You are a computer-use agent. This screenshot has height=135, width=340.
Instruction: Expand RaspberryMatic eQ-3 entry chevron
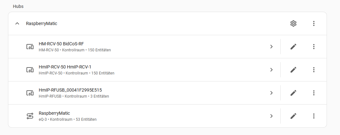(271, 116)
